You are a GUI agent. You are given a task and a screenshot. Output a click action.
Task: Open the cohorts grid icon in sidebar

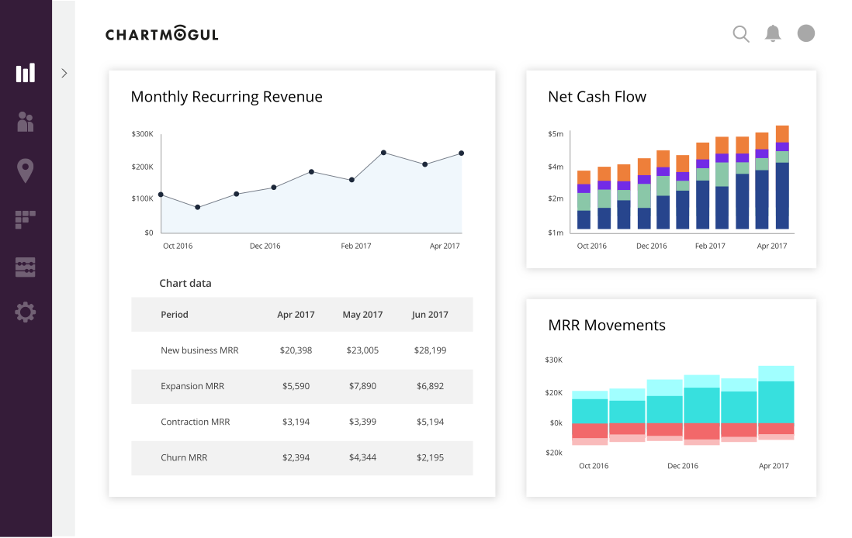26,219
